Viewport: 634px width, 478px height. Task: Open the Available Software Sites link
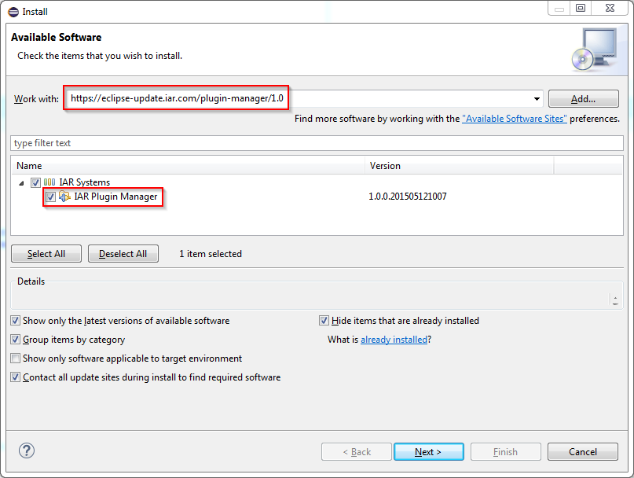tap(515, 119)
